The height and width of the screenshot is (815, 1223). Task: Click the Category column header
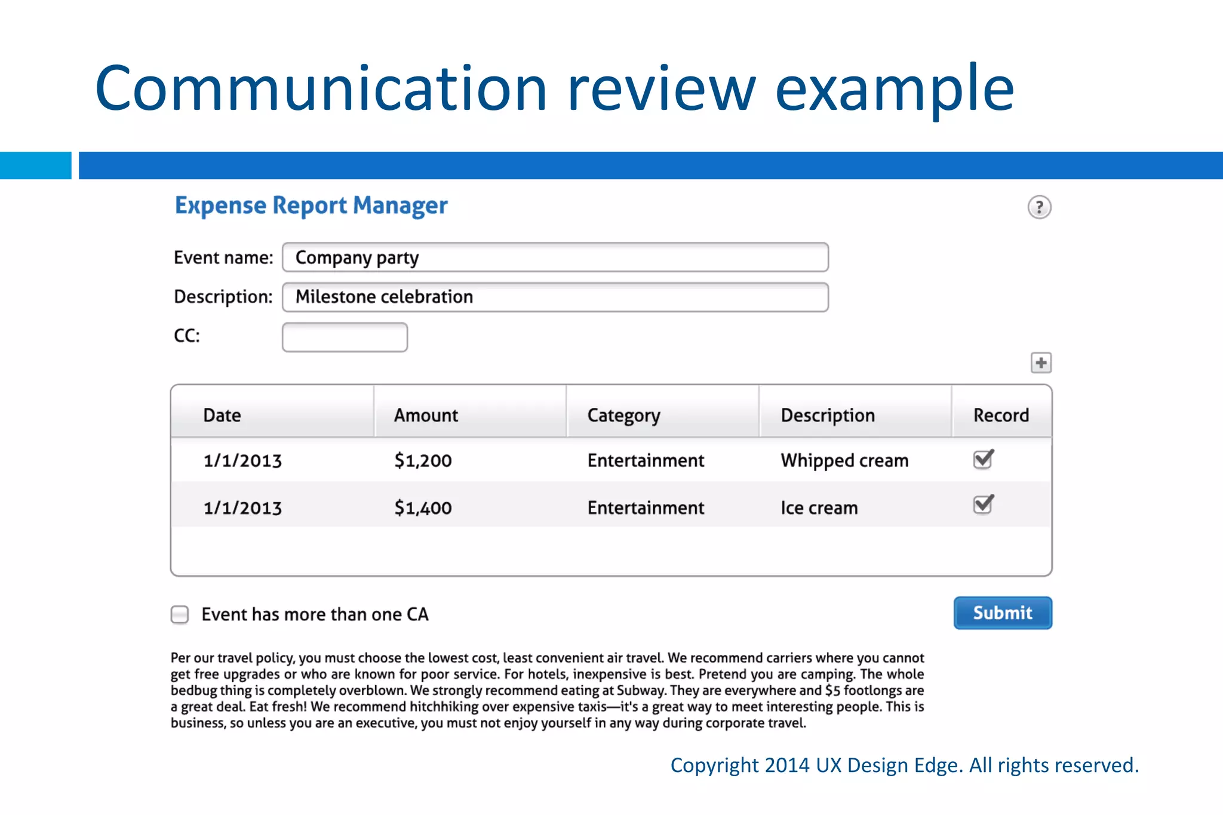(x=623, y=415)
